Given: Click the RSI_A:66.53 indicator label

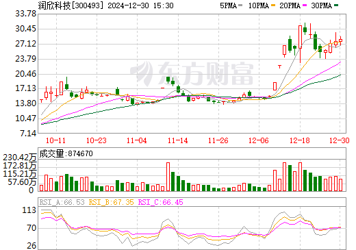Looking at the screenshot, I should (x=62, y=202).
